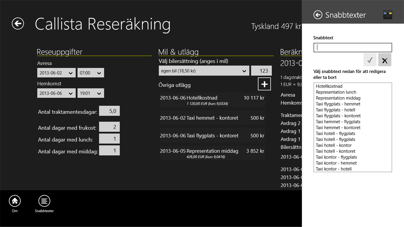Select Representation middag in the snabbtext list
Screen dimensions: 404x227
(353, 98)
